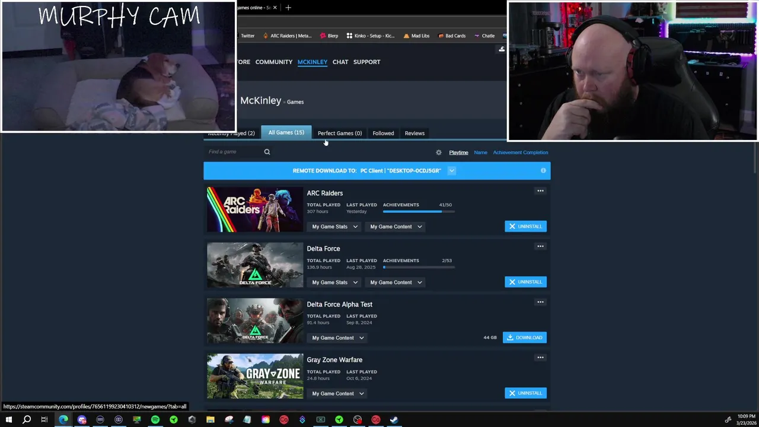
Task: Open the Bad Cards bookmark
Action: click(x=452, y=36)
